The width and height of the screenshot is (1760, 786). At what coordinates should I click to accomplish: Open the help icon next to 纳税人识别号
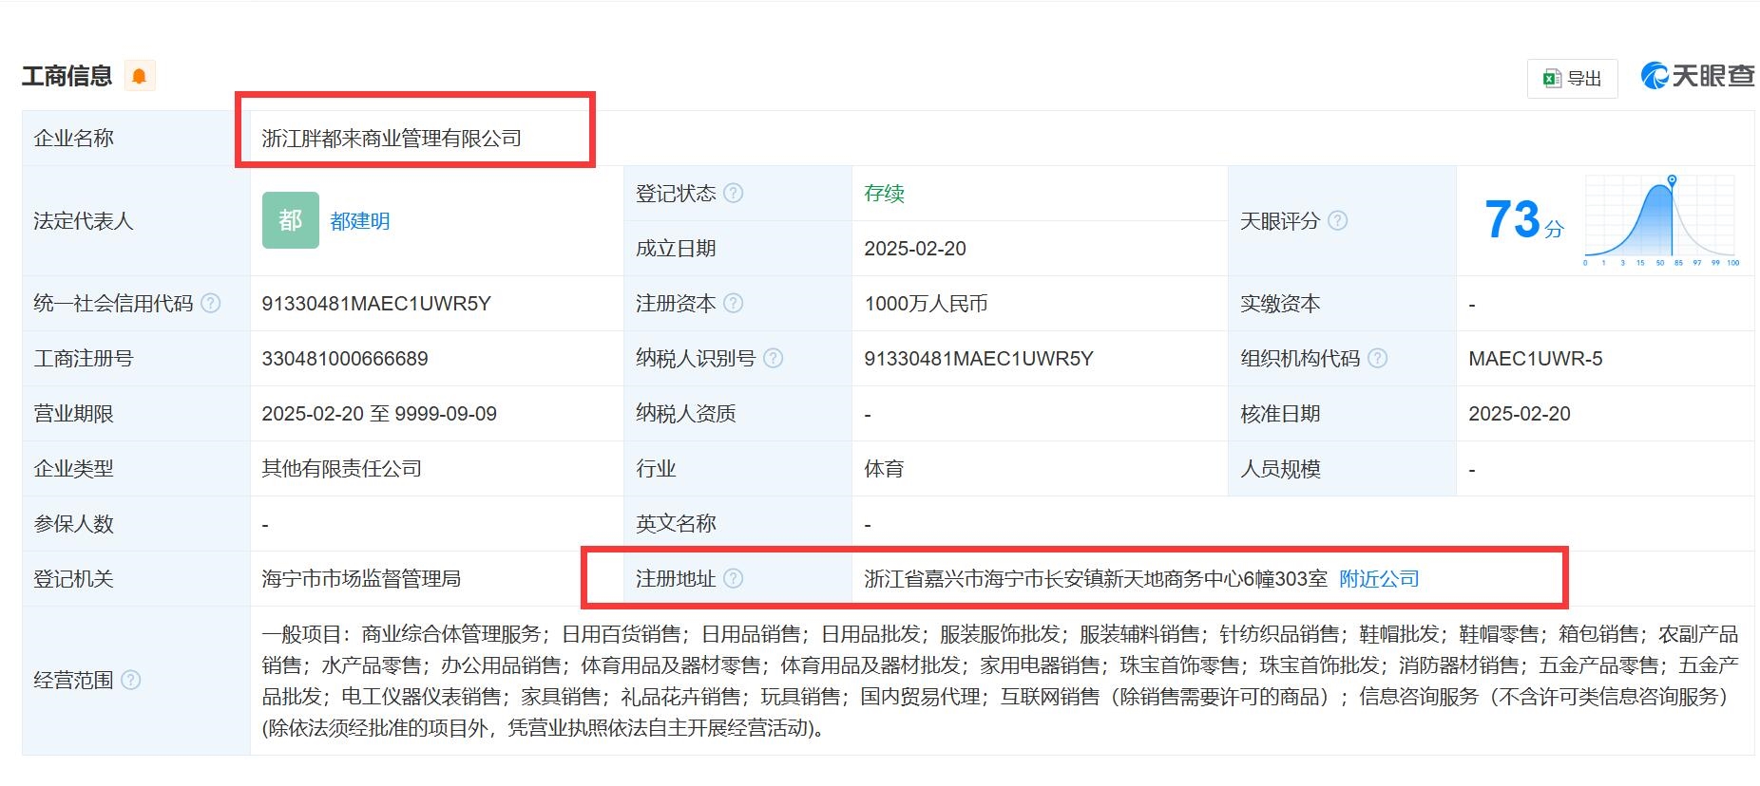[774, 358]
